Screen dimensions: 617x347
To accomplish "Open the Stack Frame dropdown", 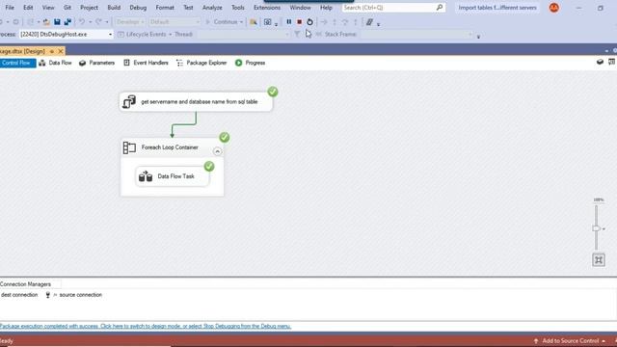I will (469, 35).
